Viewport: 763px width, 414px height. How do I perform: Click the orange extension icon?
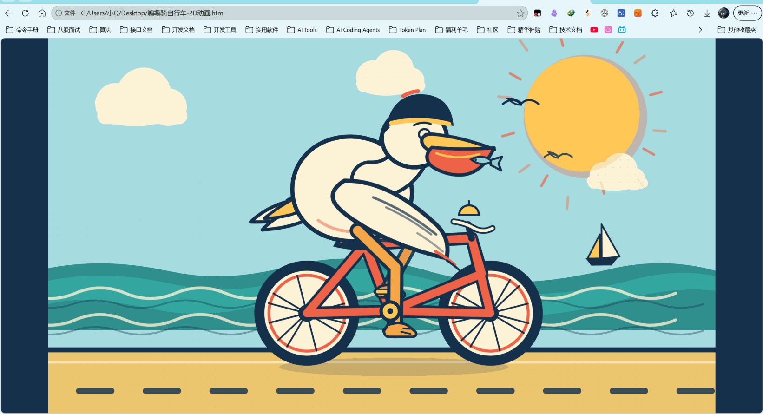coord(638,13)
